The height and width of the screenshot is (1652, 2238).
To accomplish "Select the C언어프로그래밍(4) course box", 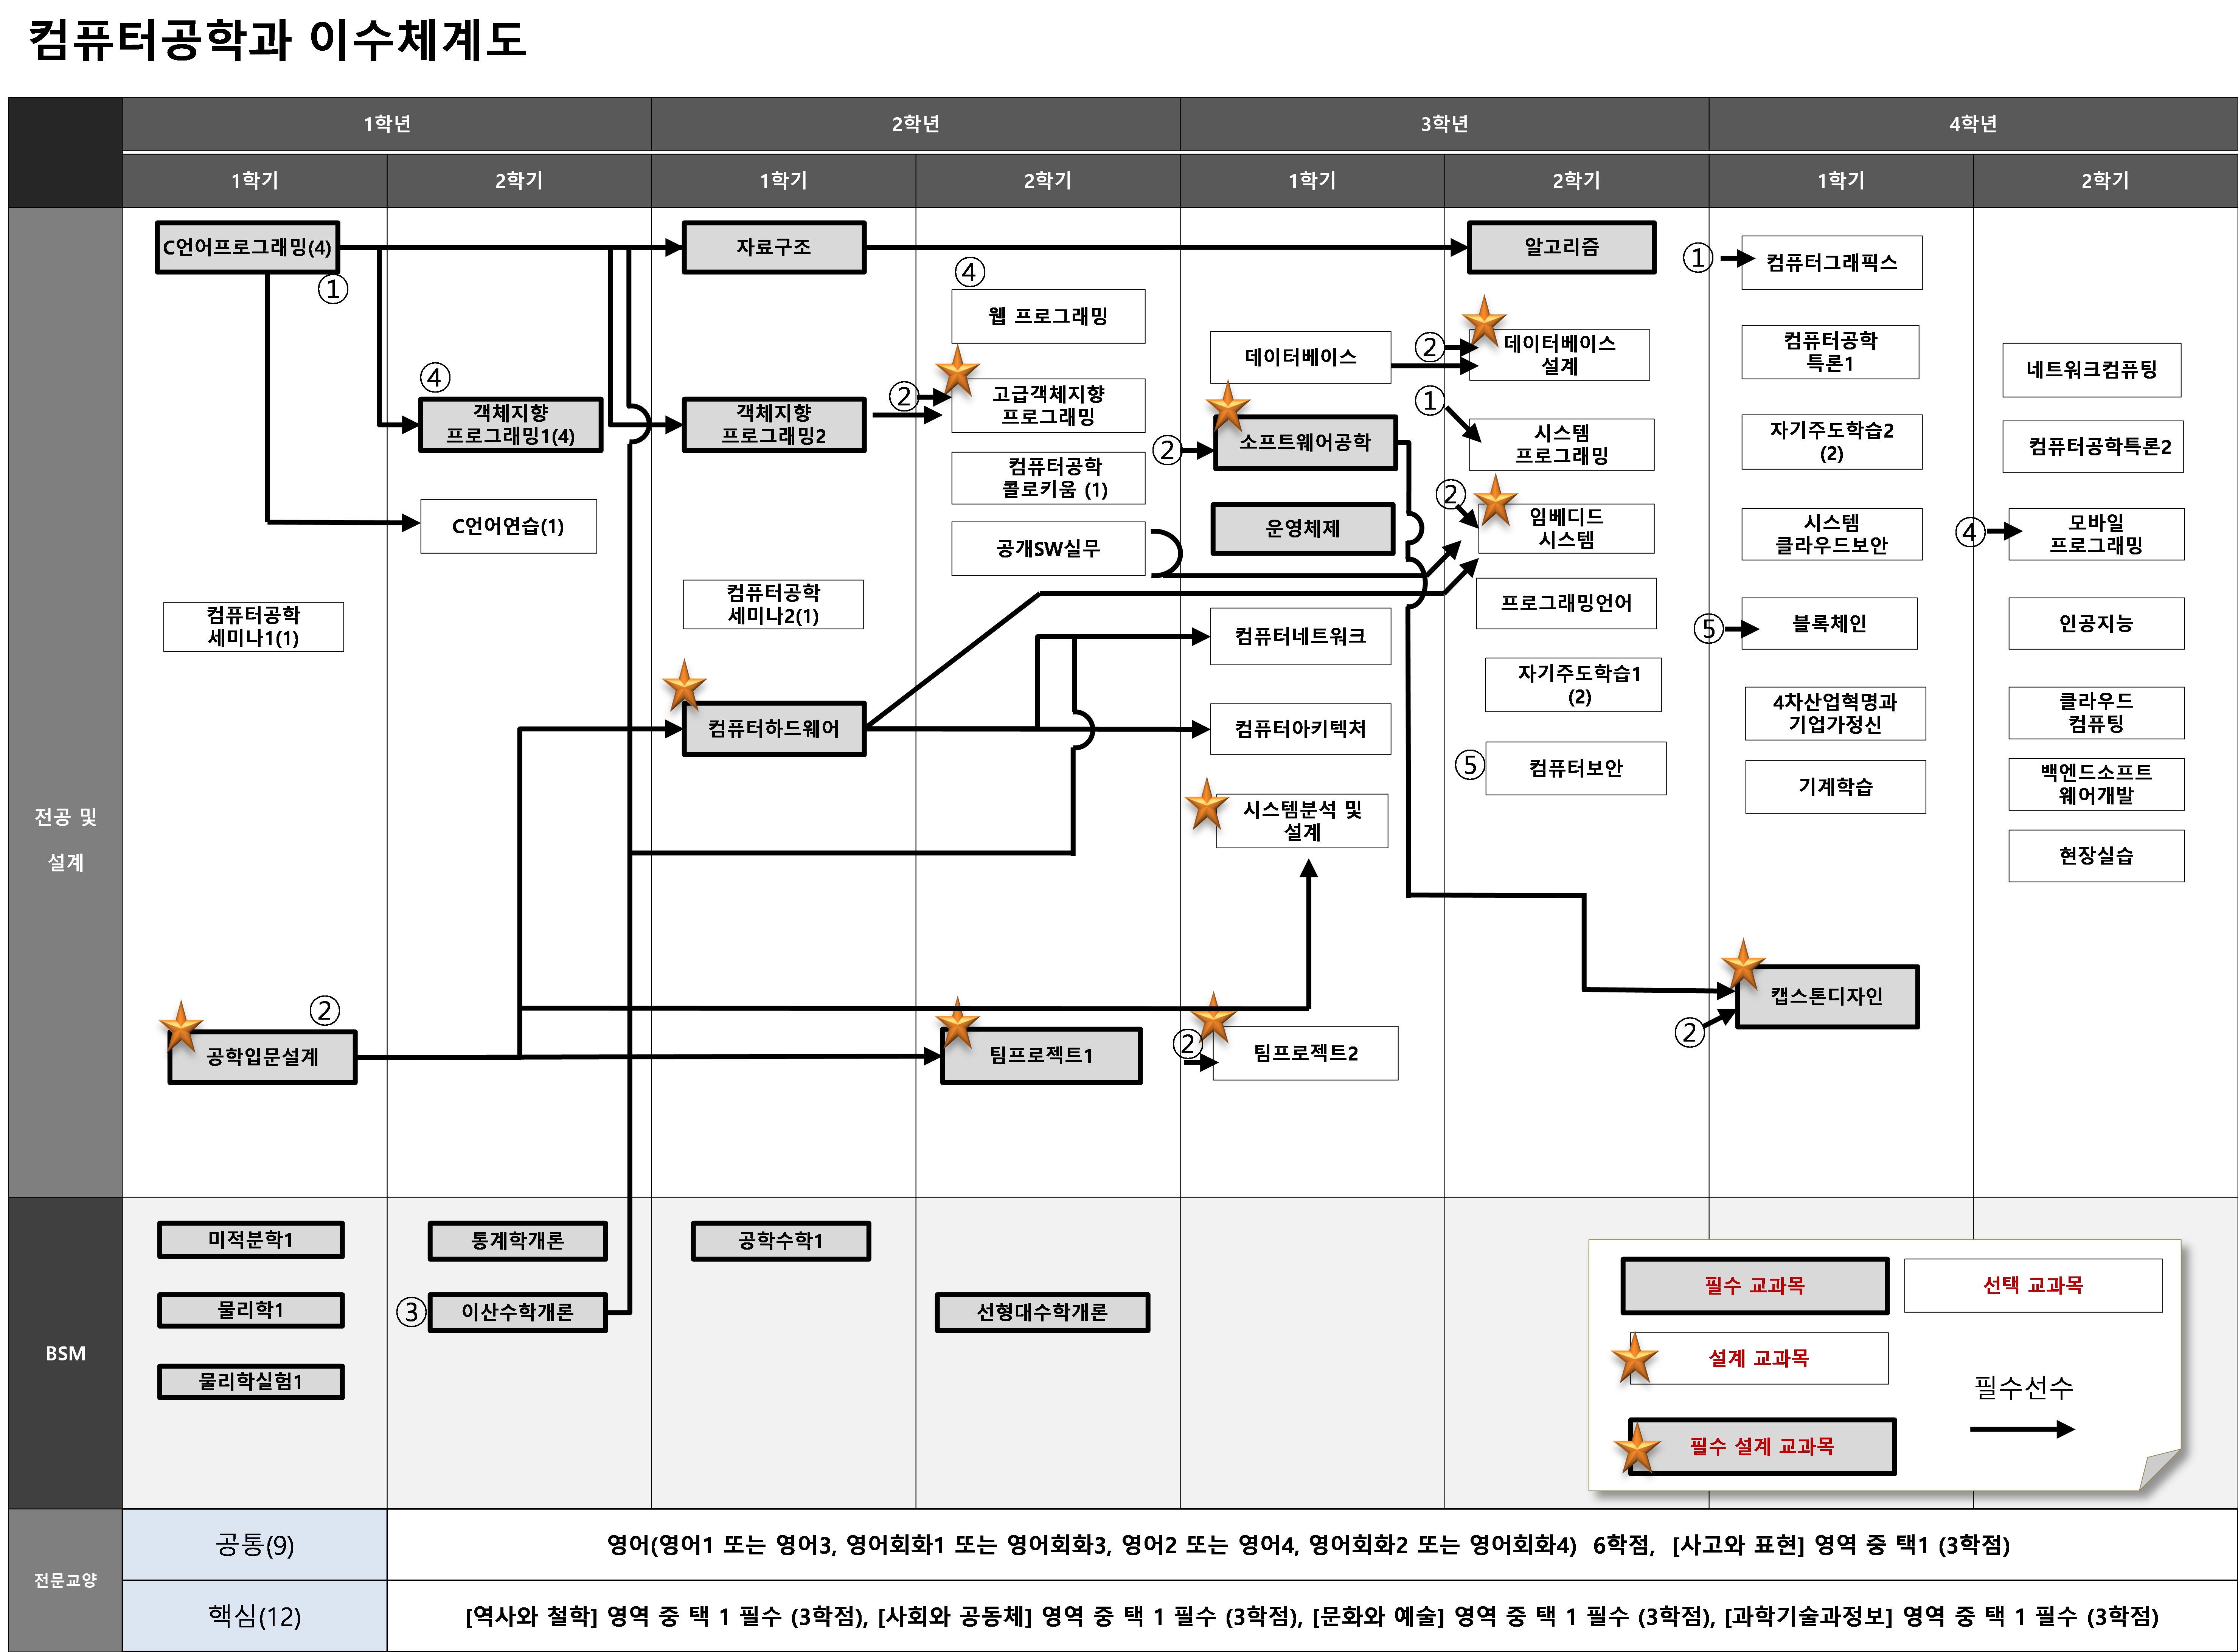I will [248, 247].
